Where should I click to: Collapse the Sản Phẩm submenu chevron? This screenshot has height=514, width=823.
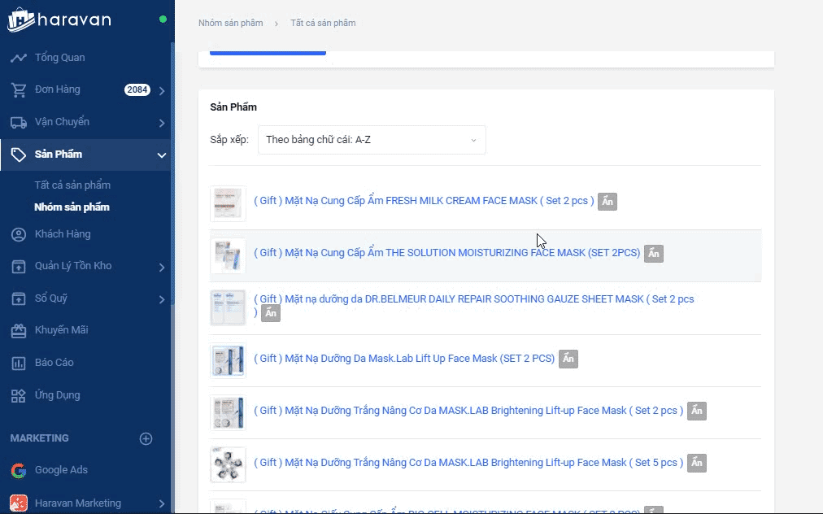point(162,155)
